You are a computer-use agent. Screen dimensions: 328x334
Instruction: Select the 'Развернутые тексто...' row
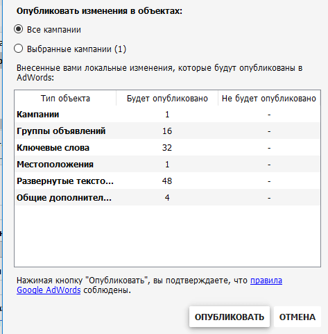pos(167,181)
